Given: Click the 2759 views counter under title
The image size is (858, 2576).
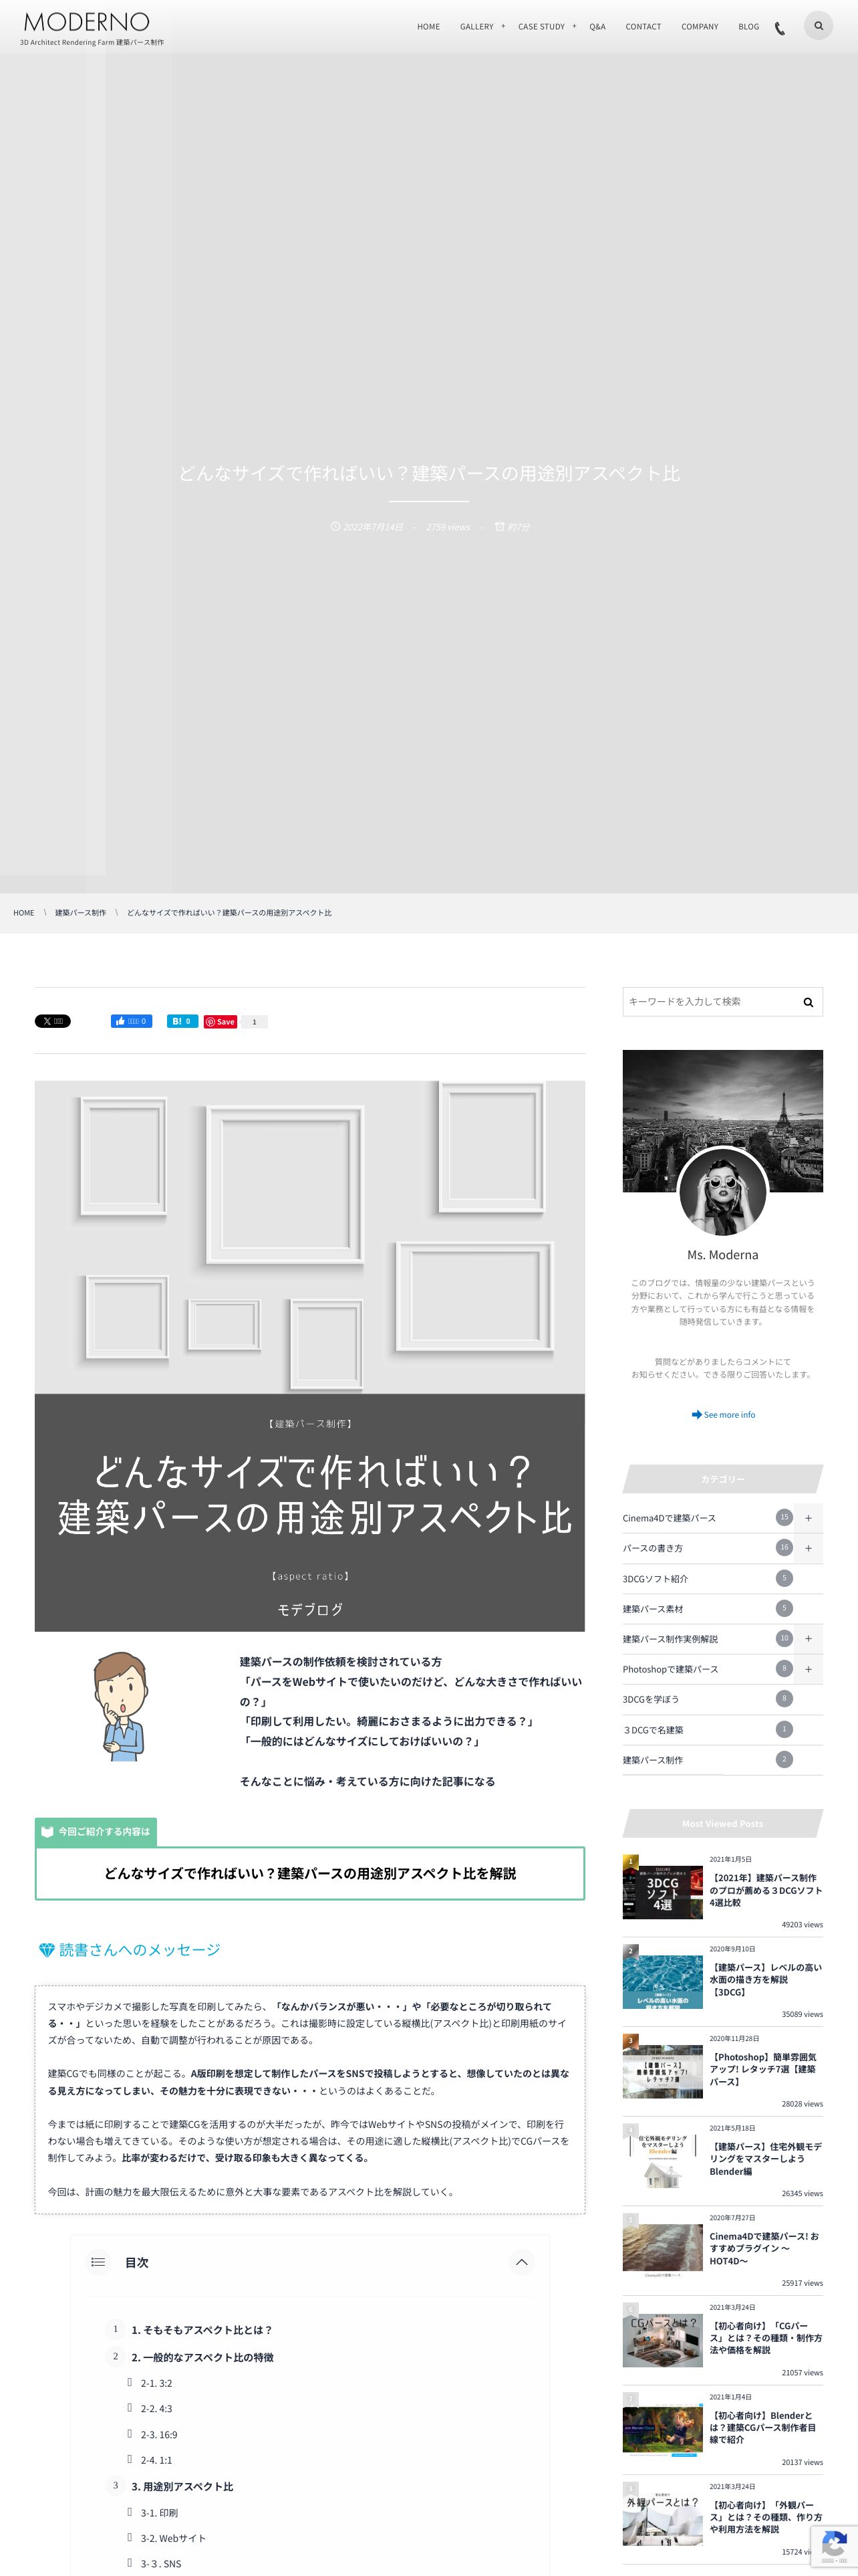Looking at the screenshot, I should pyautogui.click(x=448, y=527).
